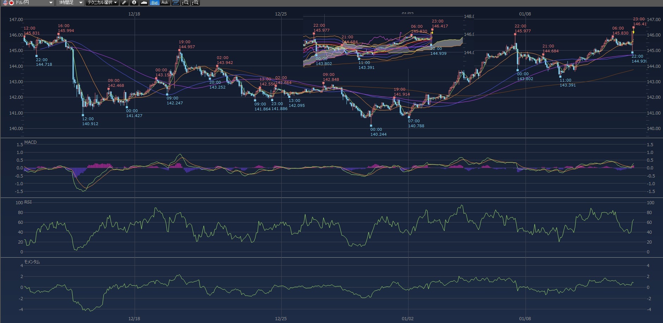Open the 1時間足 timeframe dropdown

(x=80, y=2)
